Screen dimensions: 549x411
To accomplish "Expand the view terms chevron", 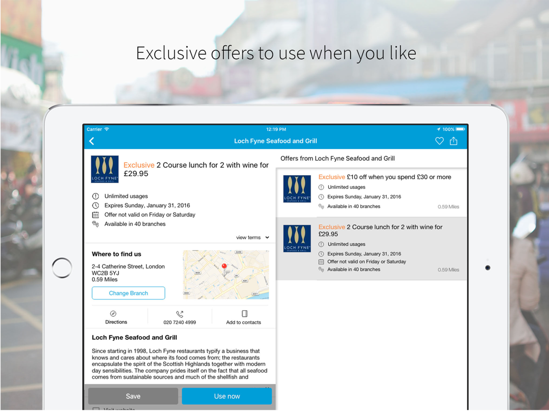I will point(267,237).
